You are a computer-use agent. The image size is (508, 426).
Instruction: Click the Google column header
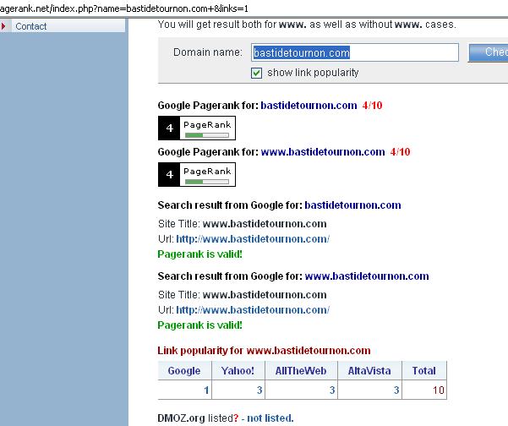(184, 370)
